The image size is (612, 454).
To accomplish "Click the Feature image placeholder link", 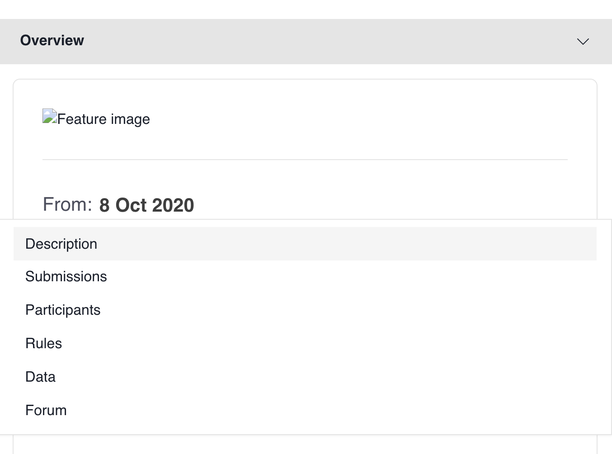I will (96, 118).
